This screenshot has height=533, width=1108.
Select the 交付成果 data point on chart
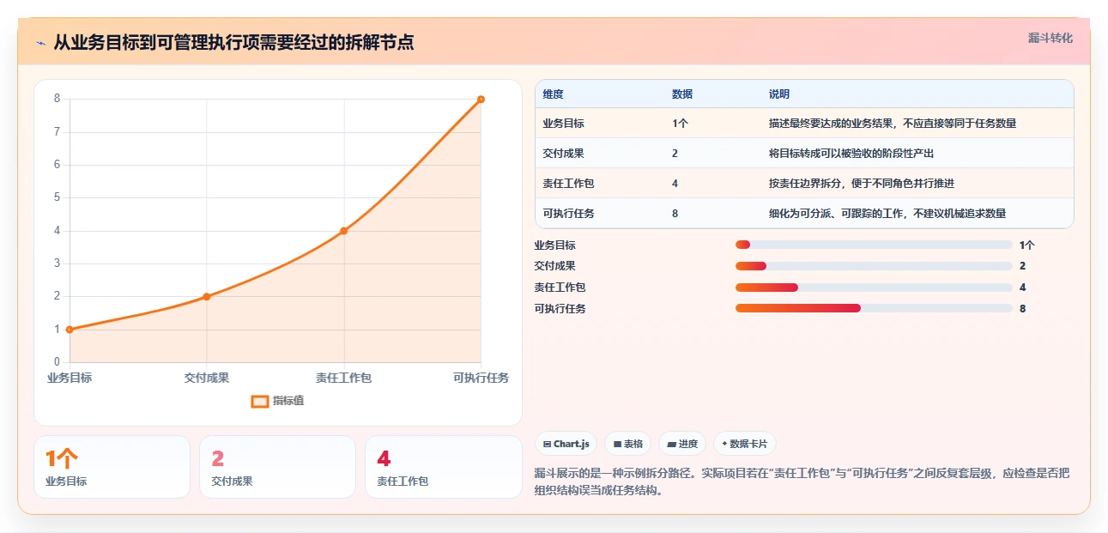pyautogui.click(x=207, y=297)
